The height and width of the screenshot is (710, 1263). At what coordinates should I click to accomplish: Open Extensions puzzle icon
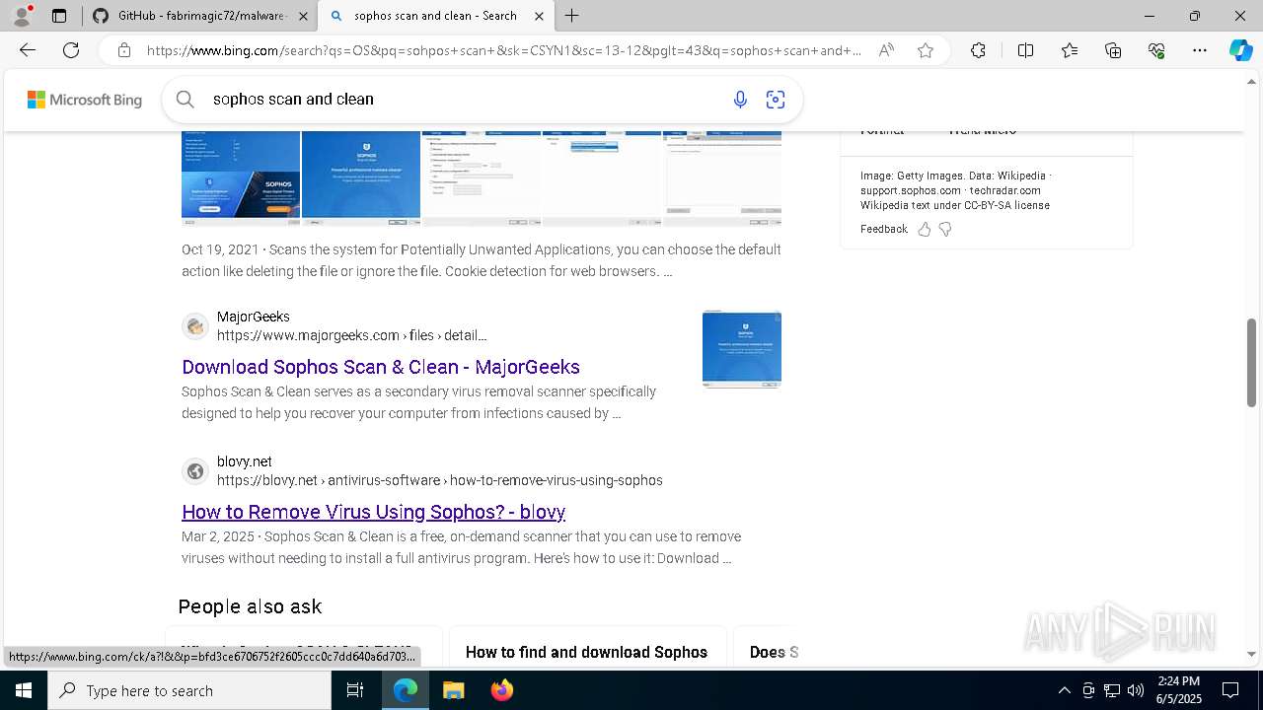tap(978, 50)
